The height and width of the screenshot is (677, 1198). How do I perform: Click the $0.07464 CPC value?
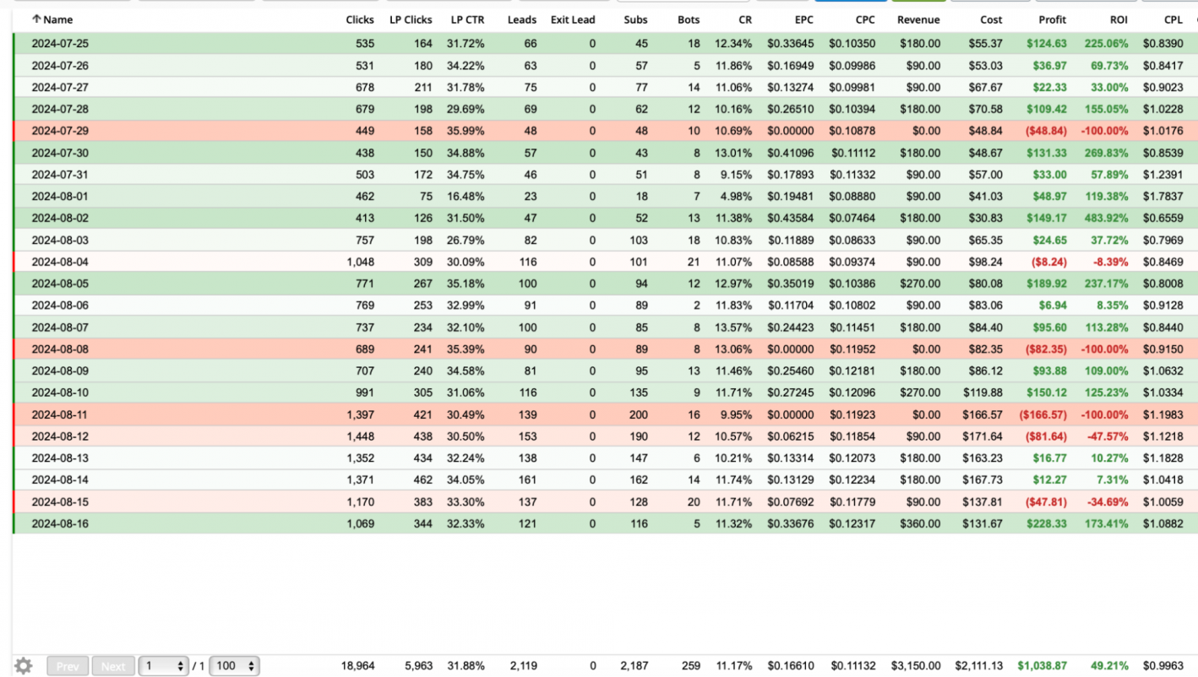click(x=852, y=218)
